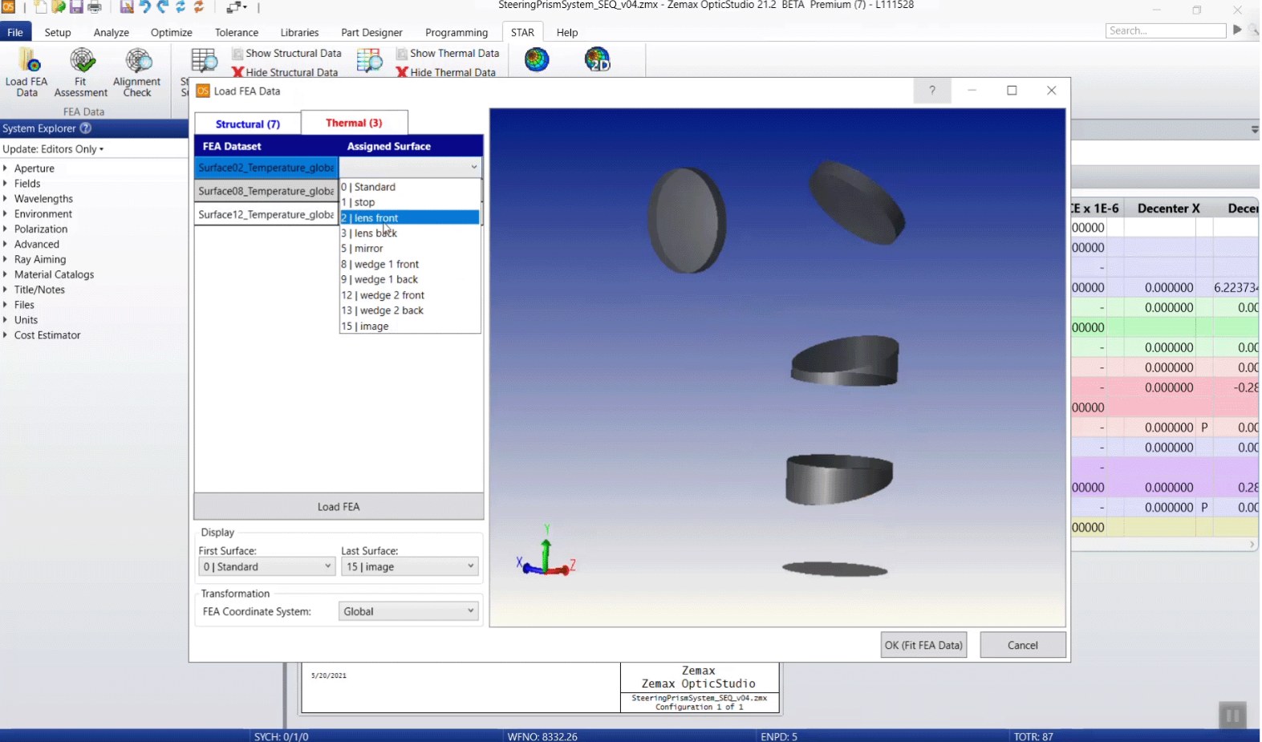The image size is (1262, 742).
Task: Choose '12 | wedge 2 front' surface option
Action: (x=409, y=295)
